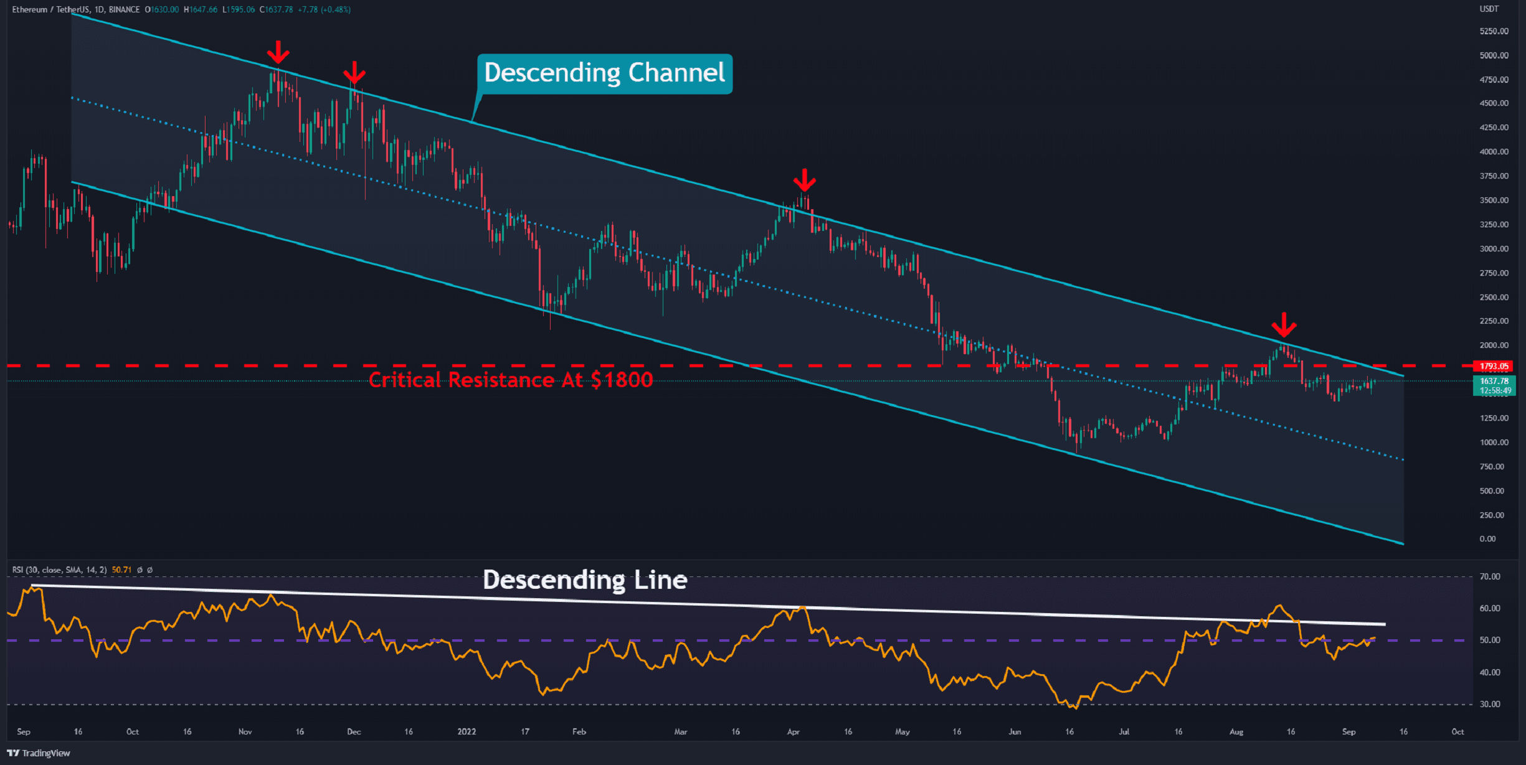Click the RSI value 50.71
The width and height of the screenshot is (1526, 765).
pos(121,570)
